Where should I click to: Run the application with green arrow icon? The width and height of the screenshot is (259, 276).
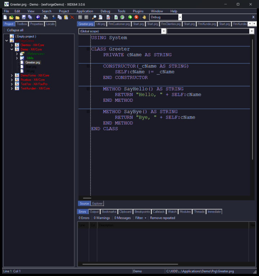(x=130, y=17)
